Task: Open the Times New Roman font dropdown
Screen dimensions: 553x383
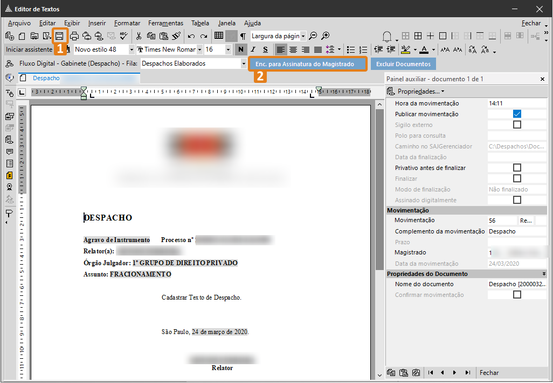Action: point(199,49)
